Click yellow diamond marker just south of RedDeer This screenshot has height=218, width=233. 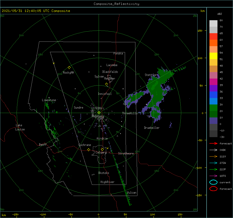(x=106, y=84)
